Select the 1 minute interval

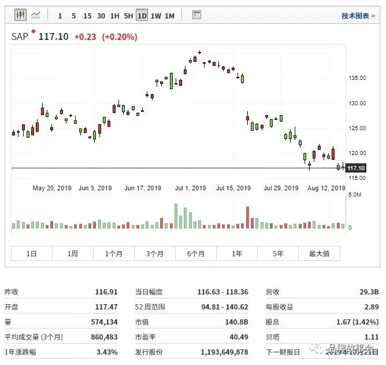point(60,16)
